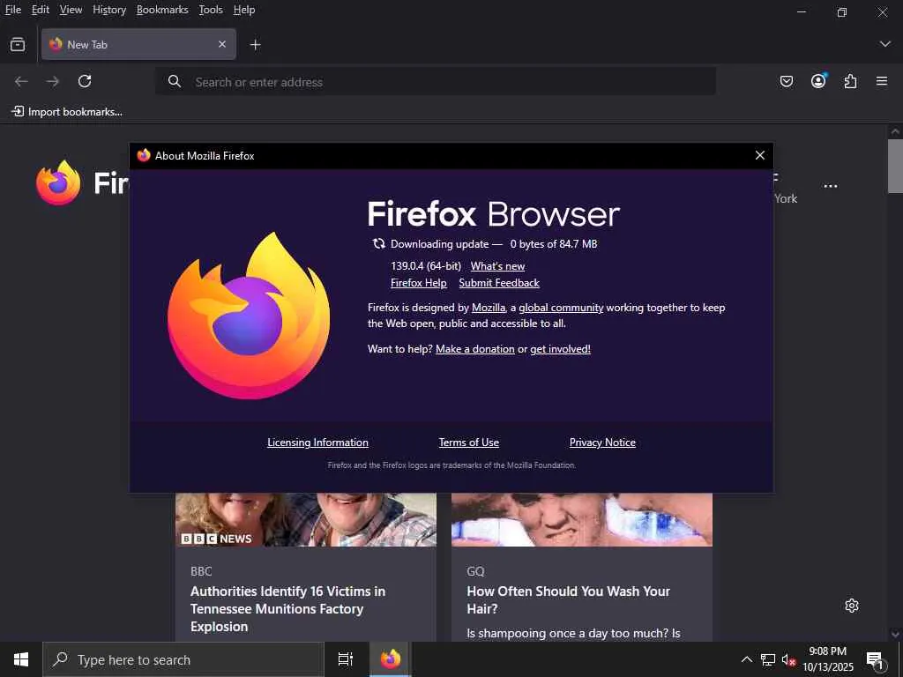
Task: Open the Submit Feedback link
Action: (499, 283)
